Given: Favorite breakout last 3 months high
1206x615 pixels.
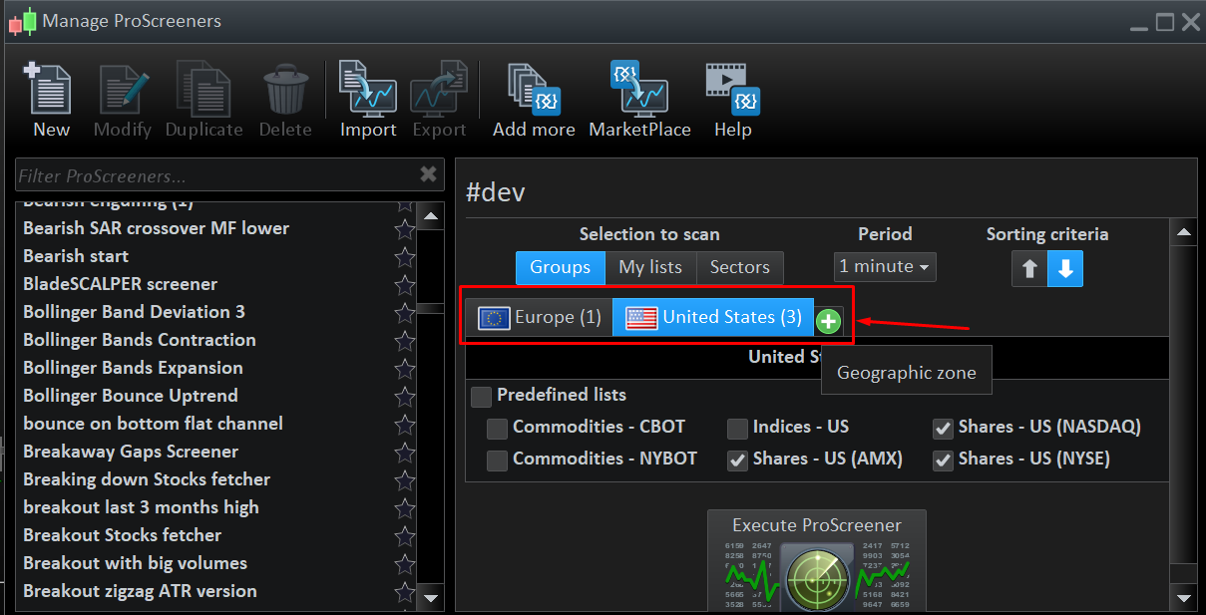Looking at the screenshot, I should tap(404, 508).
